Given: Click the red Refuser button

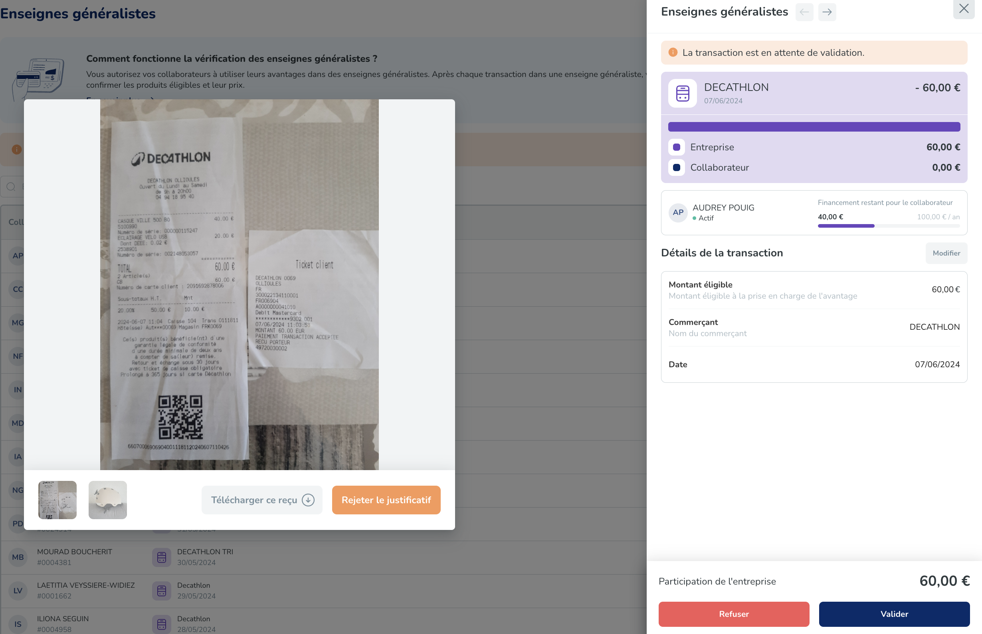Looking at the screenshot, I should pyautogui.click(x=734, y=614).
